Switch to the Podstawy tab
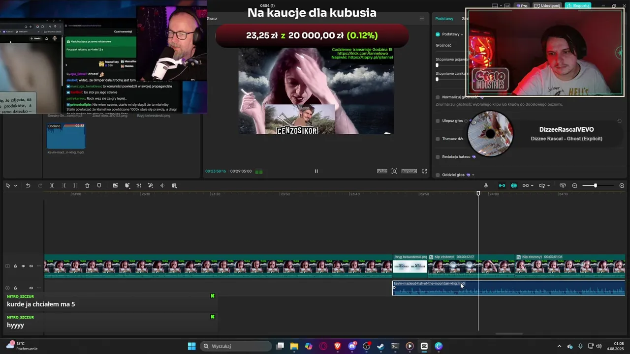This screenshot has height=354, width=630. pyautogui.click(x=444, y=19)
